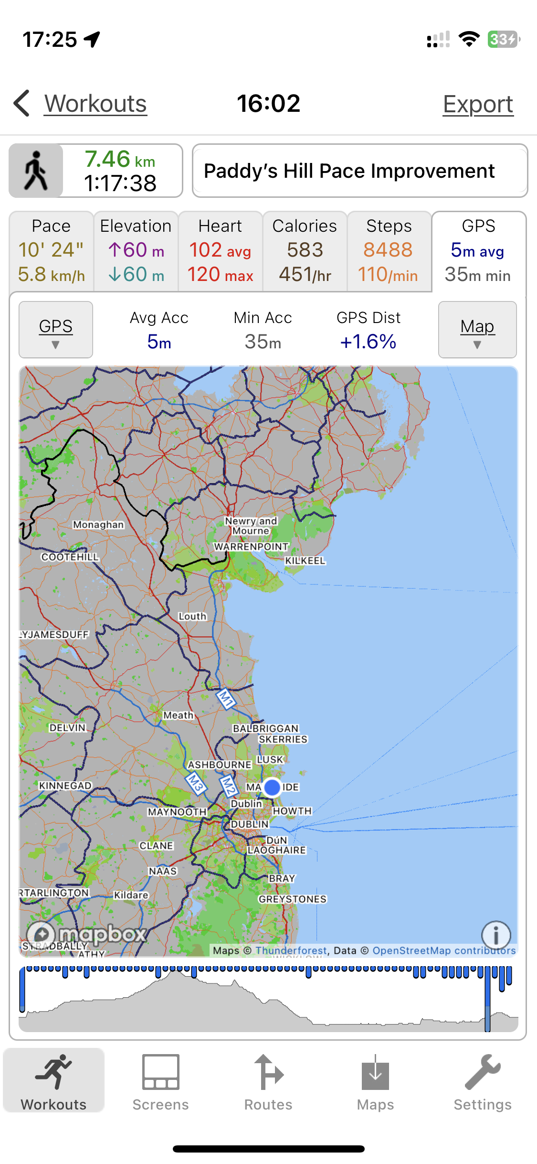This screenshot has height=1164, width=537.
Task: Tap the back chevron arrow
Action: pyautogui.click(x=21, y=103)
